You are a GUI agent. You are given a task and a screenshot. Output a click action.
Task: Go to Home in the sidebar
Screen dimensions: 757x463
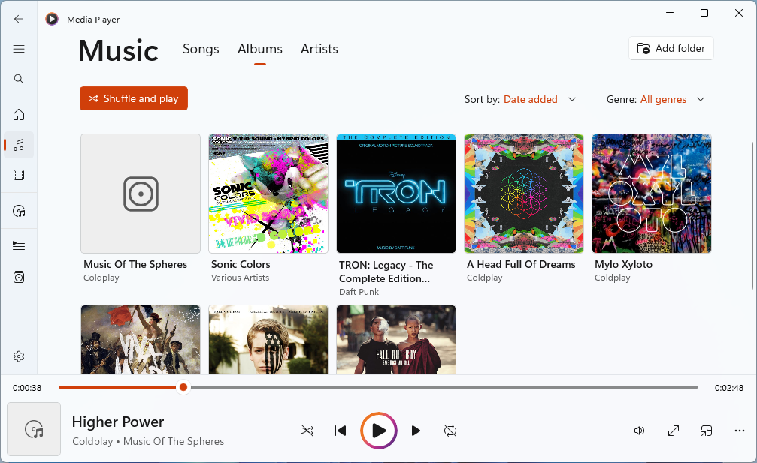coord(18,115)
